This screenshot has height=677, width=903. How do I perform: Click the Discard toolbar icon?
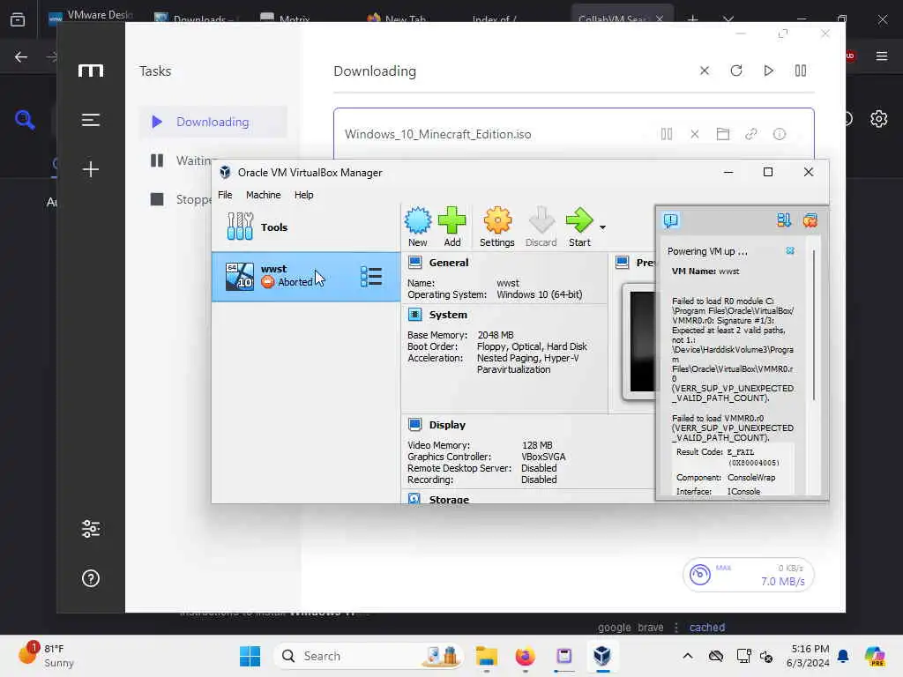[x=541, y=227]
